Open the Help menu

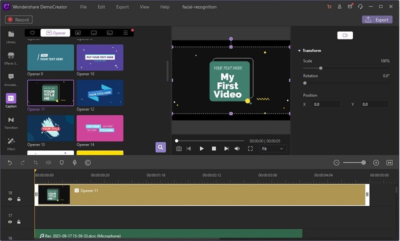tap(165, 7)
